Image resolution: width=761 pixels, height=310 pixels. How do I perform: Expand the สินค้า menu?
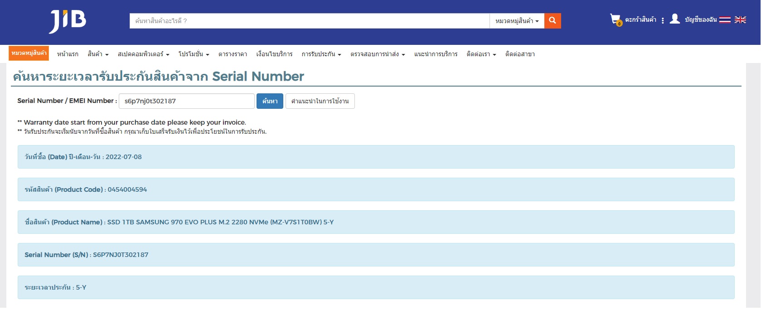(98, 54)
